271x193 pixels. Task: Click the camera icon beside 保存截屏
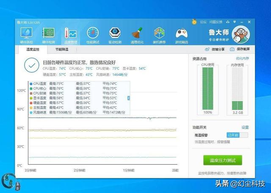tap(232, 49)
